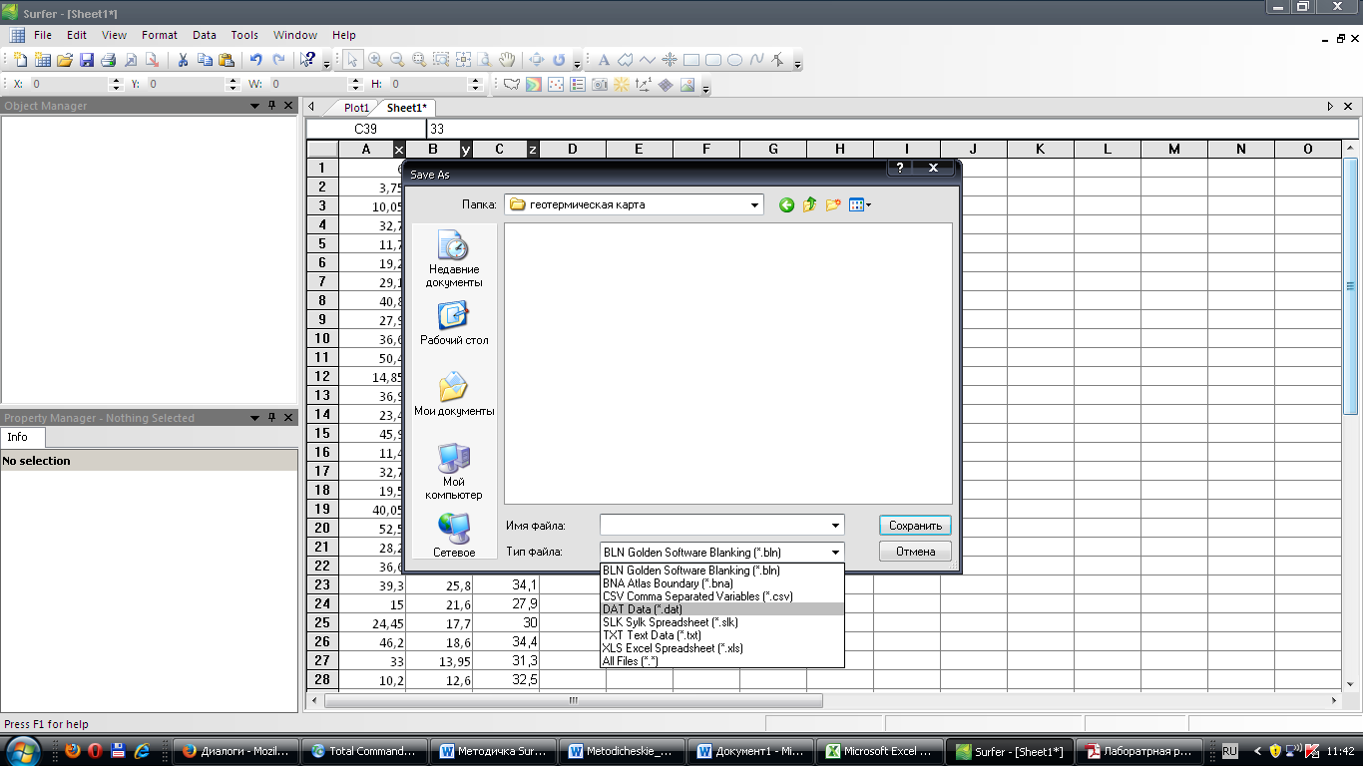This screenshot has width=1363, height=766.
Task: Click the New Plot document icon
Action: click(21, 60)
